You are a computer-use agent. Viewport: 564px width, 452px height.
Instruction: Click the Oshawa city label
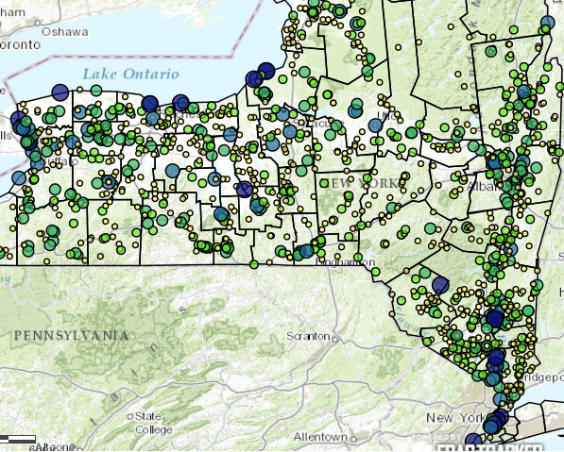[x=65, y=32]
